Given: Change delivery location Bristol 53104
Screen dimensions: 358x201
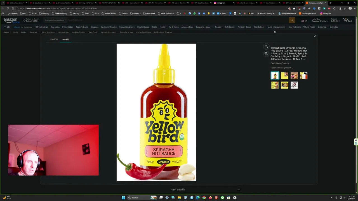Looking at the screenshot, I should click(31, 20).
